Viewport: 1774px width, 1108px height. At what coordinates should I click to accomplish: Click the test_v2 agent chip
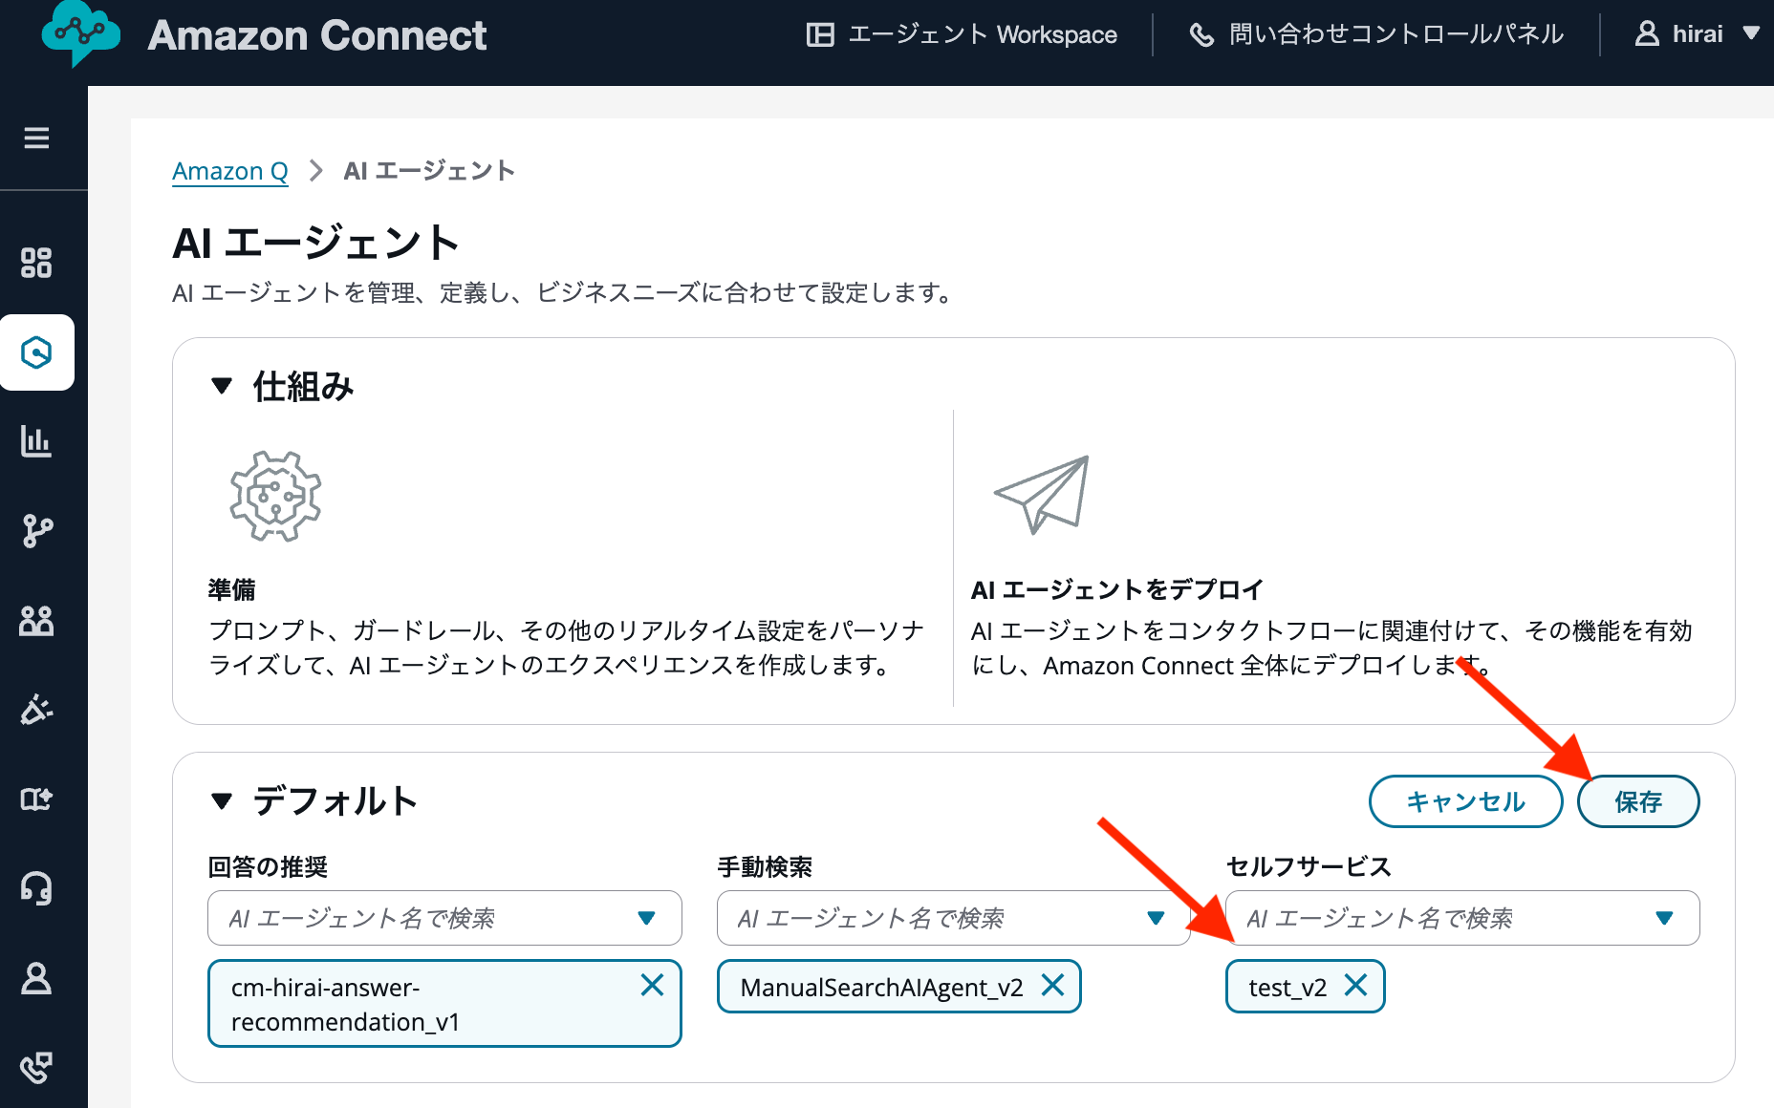(1305, 986)
